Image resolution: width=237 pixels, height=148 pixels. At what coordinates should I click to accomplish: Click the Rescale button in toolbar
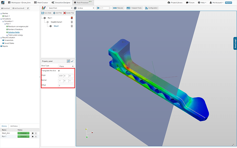[x=118, y=8]
